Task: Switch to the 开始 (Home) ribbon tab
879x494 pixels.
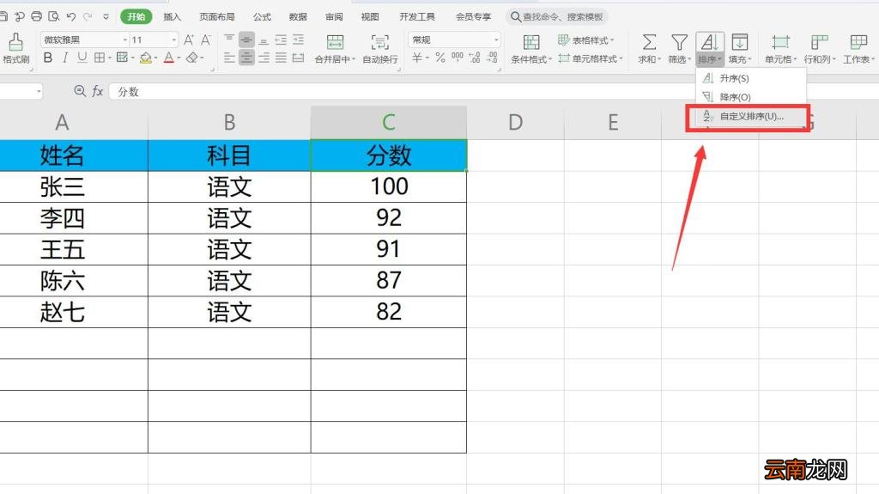Action: click(x=136, y=16)
